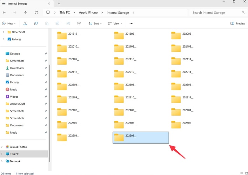Expand This PC in sidebar
The width and height of the screenshot is (248, 175).
[2, 154]
